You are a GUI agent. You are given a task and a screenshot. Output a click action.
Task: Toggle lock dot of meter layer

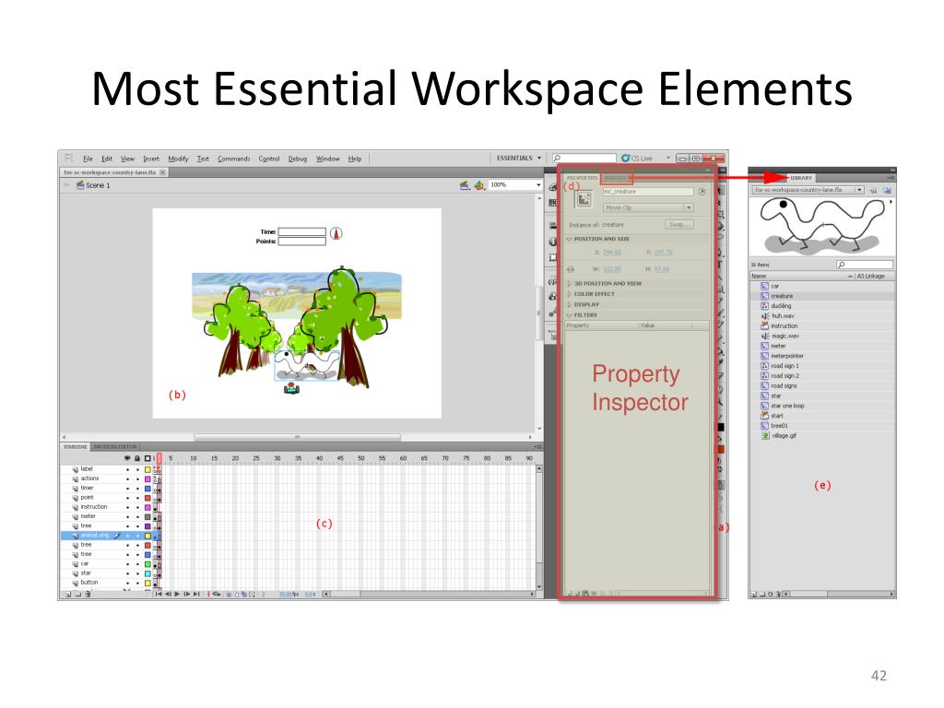tap(137, 516)
